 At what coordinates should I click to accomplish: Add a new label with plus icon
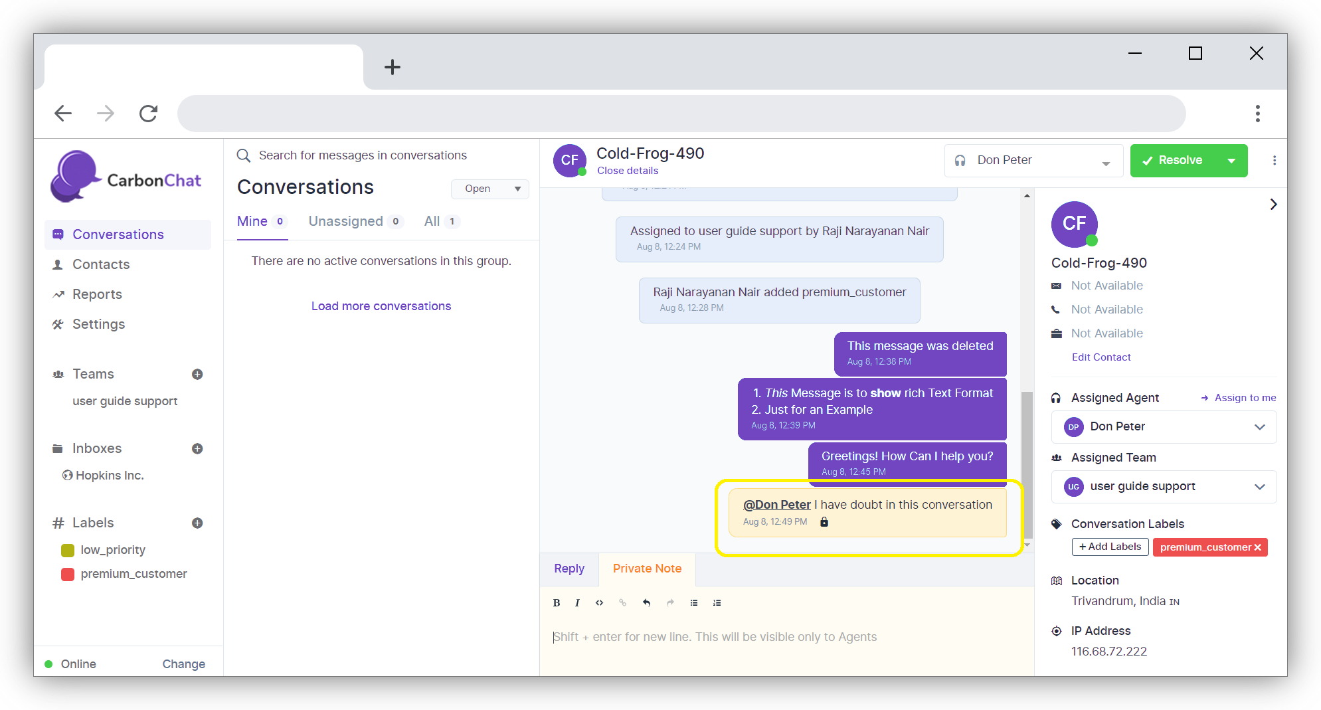(x=197, y=523)
